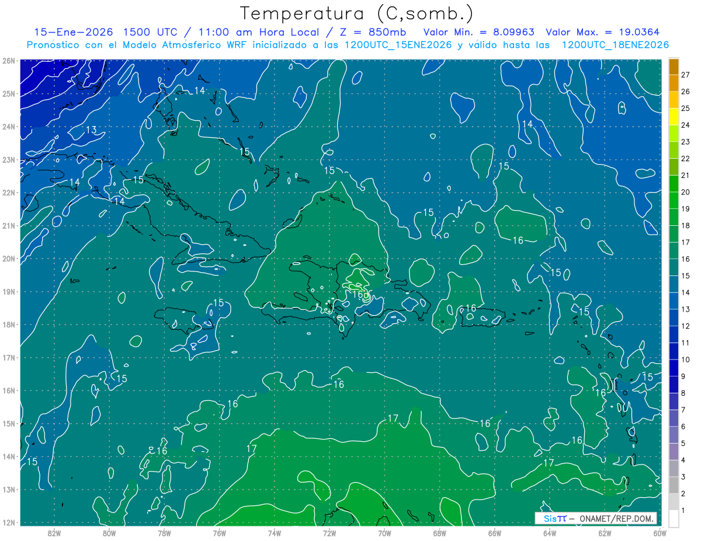
Task: Pick the dark blue swatch between 9 and 10
Action: pyautogui.click(x=674, y=368)
